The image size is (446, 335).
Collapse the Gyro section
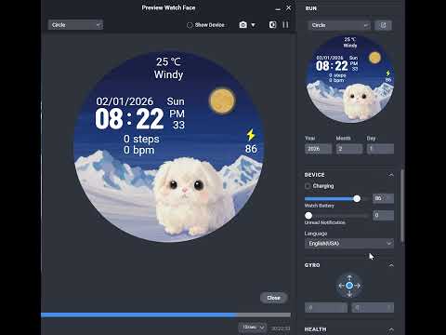391,265
